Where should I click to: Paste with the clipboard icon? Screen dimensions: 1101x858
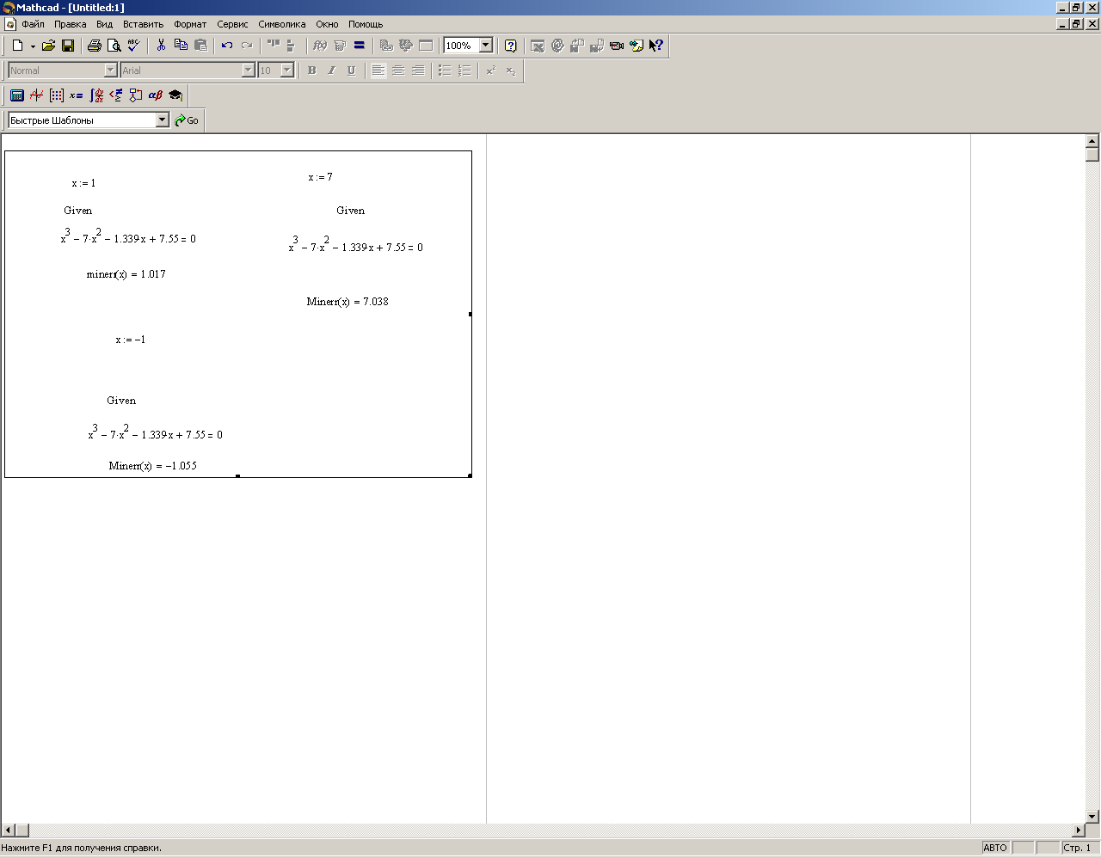click(x=200, y=46)
